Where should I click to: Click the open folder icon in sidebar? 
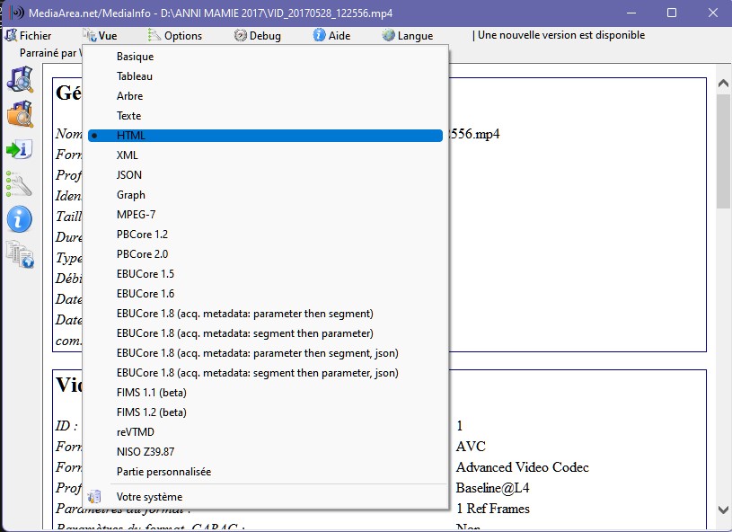click(x=19, y=114)
